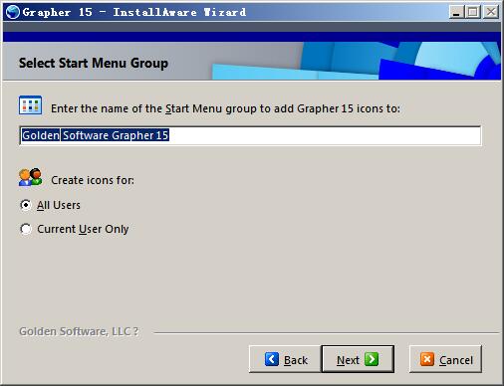Click the Start Menu grid icon
The height and width of the screenshot is (386, 504).
tap(30, 105)
